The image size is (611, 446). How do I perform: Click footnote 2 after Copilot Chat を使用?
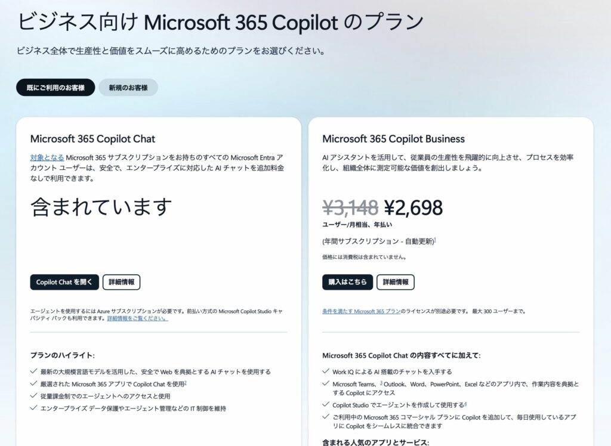[186, 383]
